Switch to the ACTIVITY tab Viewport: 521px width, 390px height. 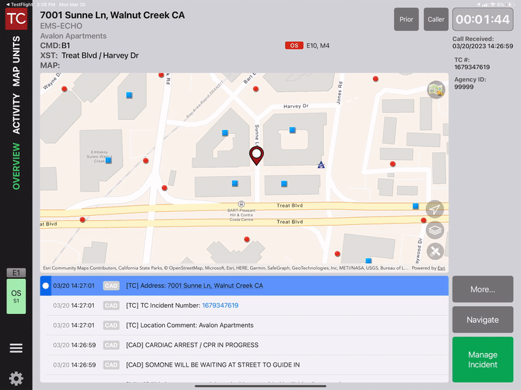coord(16,114)
